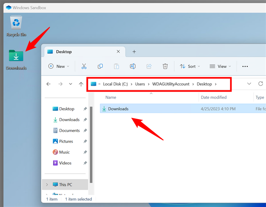Open the New dropdown menu
This screenshot has width=266, height=207.
59,67
